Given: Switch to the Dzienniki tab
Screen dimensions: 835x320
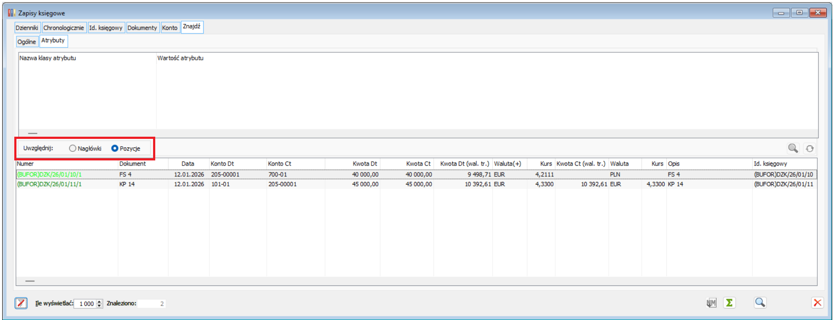Looking at the screenshot, I should [27, 28].
